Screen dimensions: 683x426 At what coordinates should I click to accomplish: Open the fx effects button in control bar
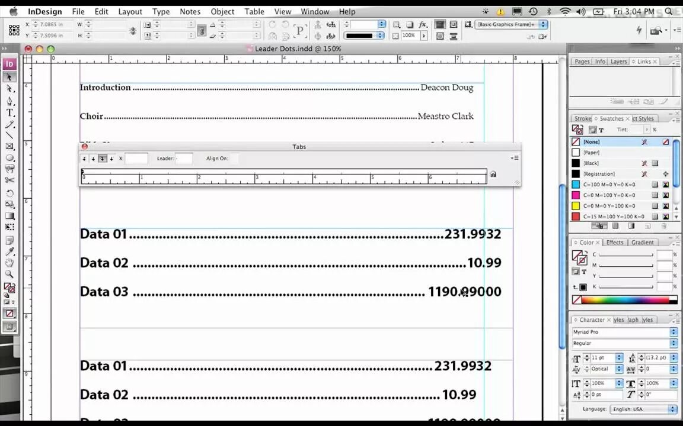[x=423, y=25]
